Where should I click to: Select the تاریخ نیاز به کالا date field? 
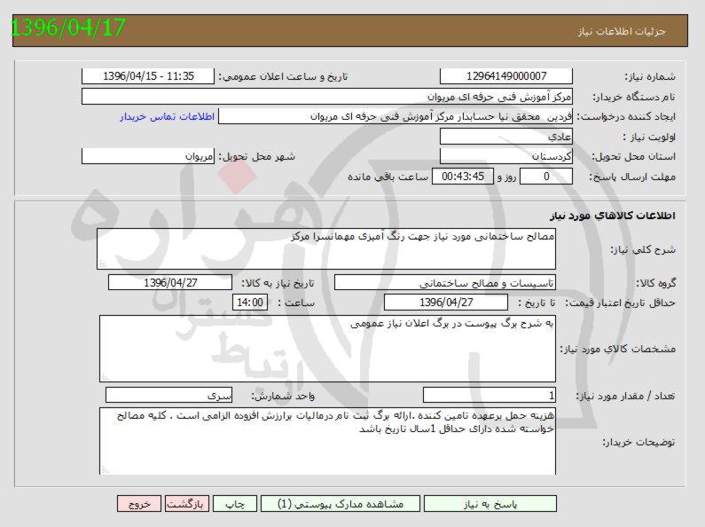coord(168,282)
